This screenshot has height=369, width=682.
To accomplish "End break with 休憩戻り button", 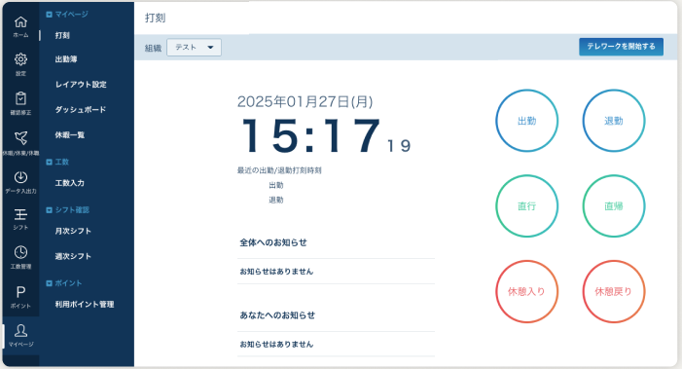I will point(614,291).
